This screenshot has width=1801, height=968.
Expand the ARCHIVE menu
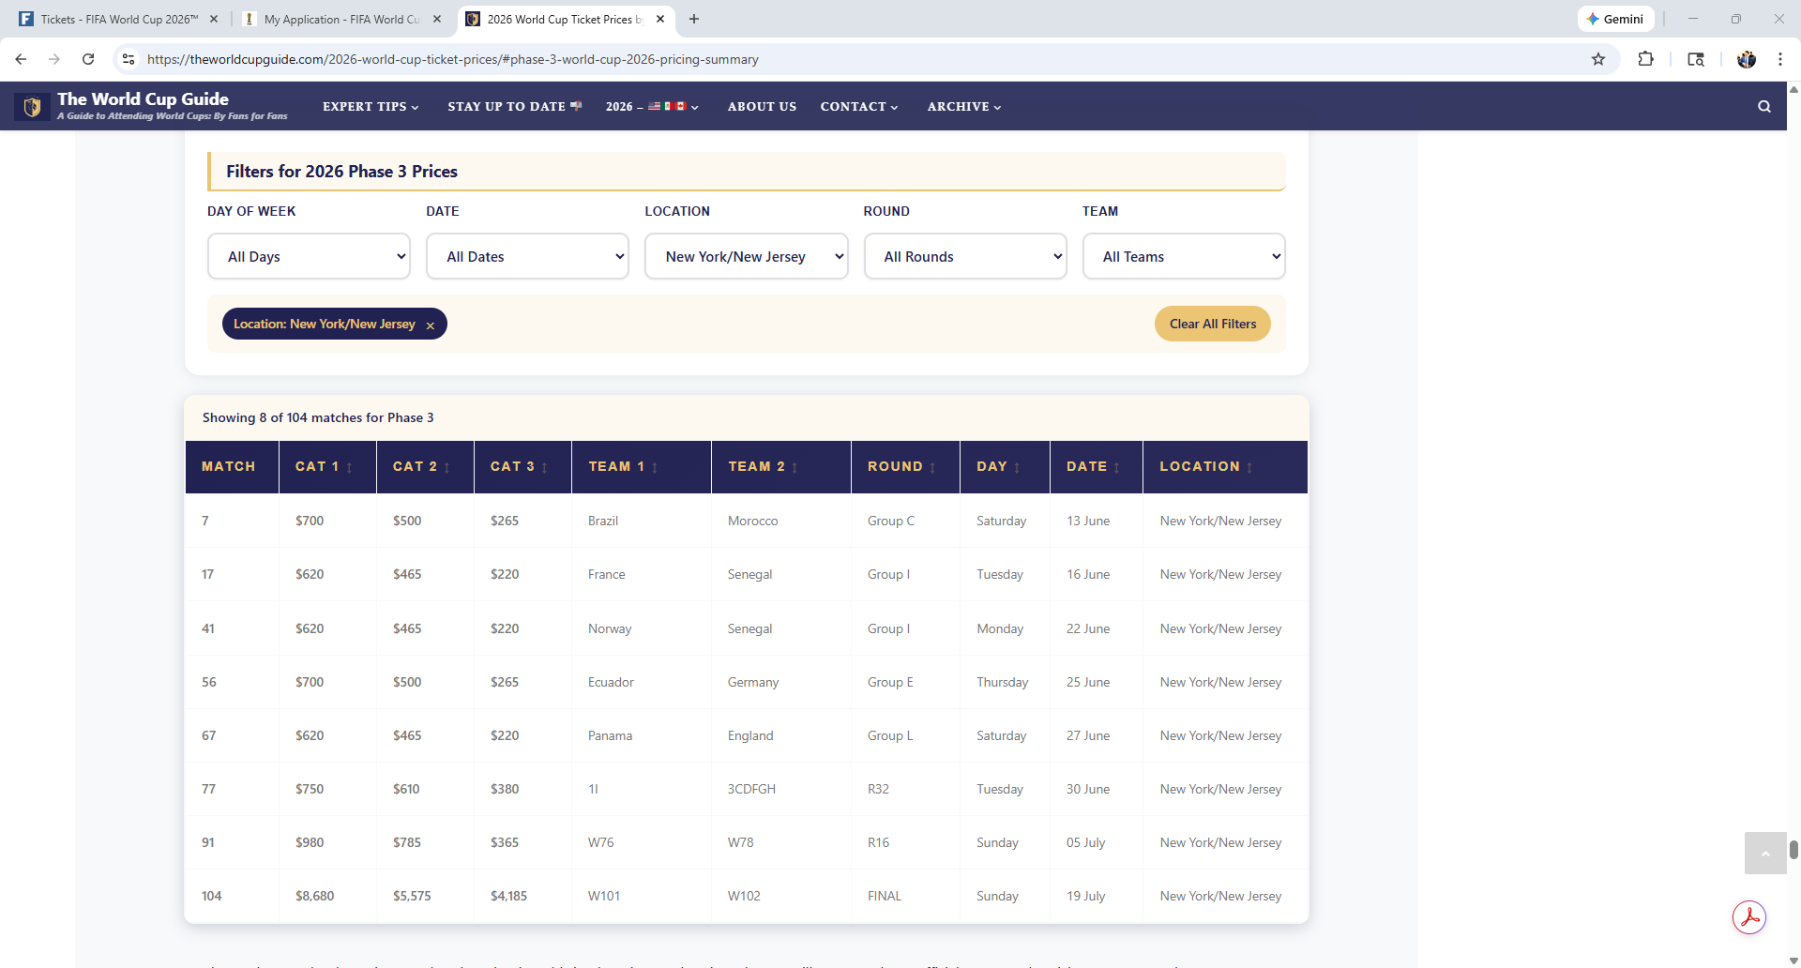click(x=964, y=106)
